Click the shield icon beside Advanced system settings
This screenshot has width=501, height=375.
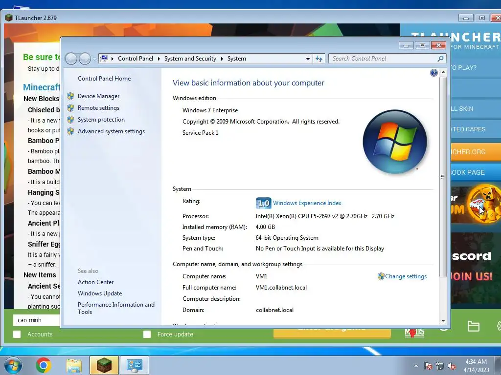click(70, 131)
